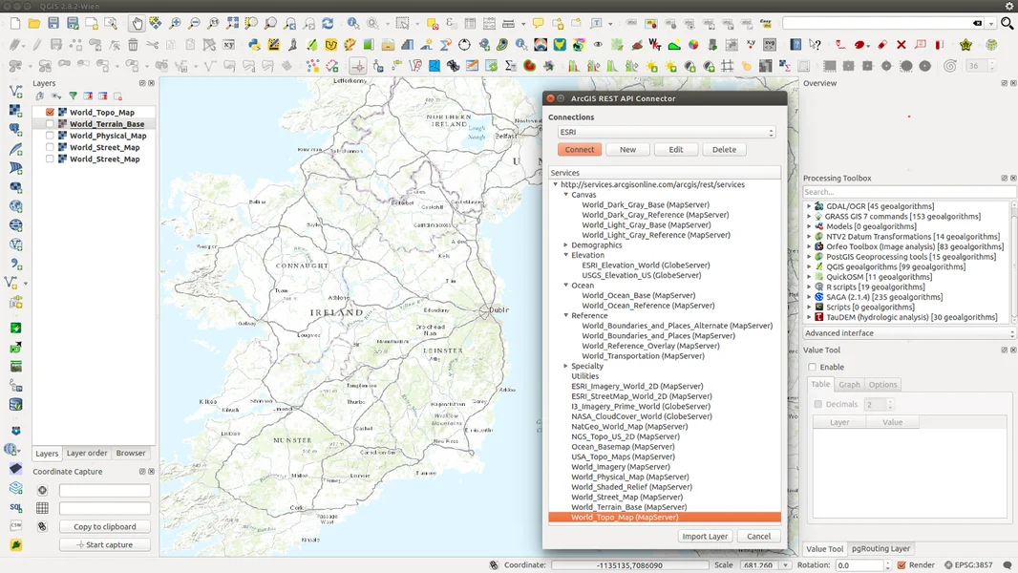Screen dimensions: 1018x573
Task: Click the Refresh map icon
Action: (329, 24)
